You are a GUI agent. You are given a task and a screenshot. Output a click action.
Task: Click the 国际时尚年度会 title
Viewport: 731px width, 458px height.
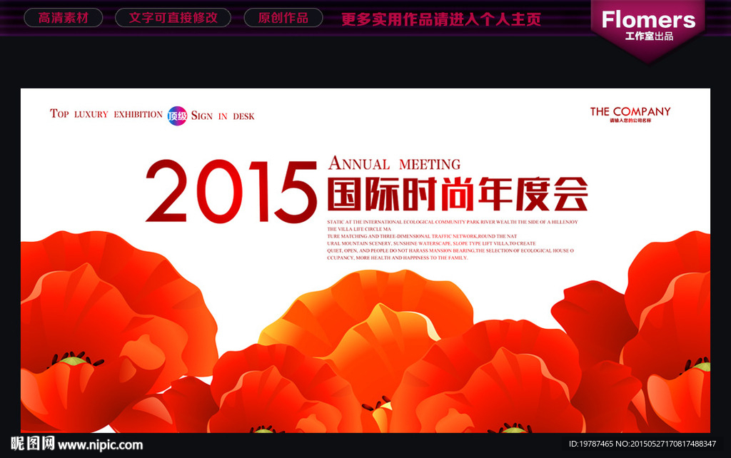(x=458, y=194)
